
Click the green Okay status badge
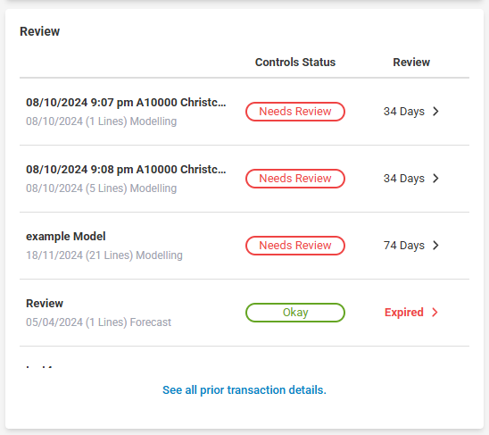tap(295, 313)
